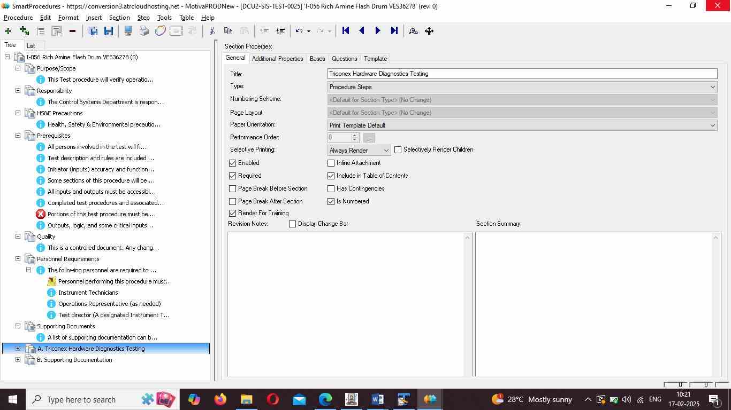
Task: Select 'Operations Representative (as needed)' item
Action: [x=109, y=304]
